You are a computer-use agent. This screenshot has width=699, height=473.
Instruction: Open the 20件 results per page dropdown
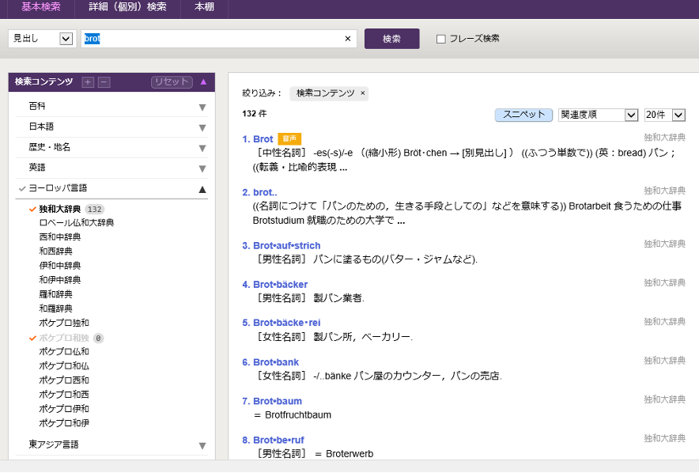pos(665,115)
